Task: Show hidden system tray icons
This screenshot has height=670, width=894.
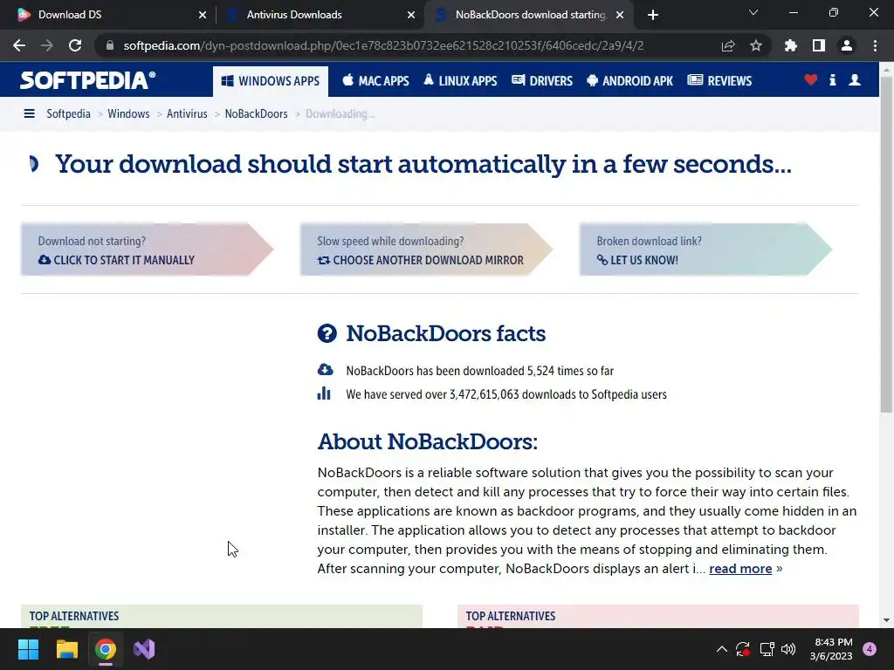Action: tap(721, 649)
